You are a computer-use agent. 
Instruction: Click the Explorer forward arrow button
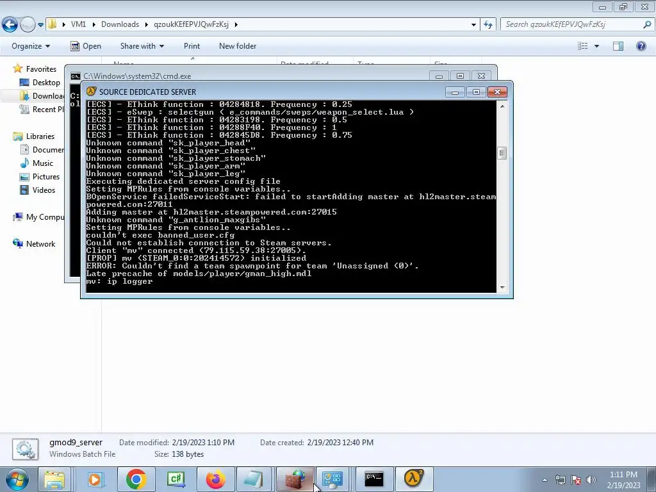(28, 24)
